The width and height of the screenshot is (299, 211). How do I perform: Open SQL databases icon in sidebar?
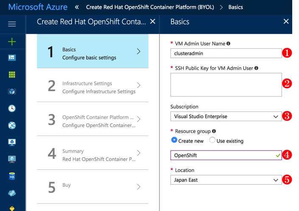click(x=12, y=176)
